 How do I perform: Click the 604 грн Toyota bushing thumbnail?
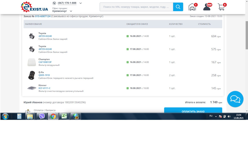tap(32, 36)
